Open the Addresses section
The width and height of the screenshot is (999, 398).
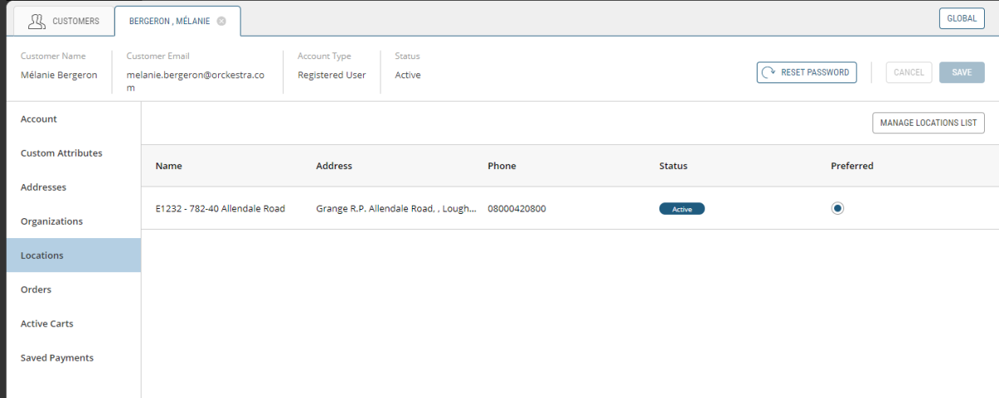(43, 187)
